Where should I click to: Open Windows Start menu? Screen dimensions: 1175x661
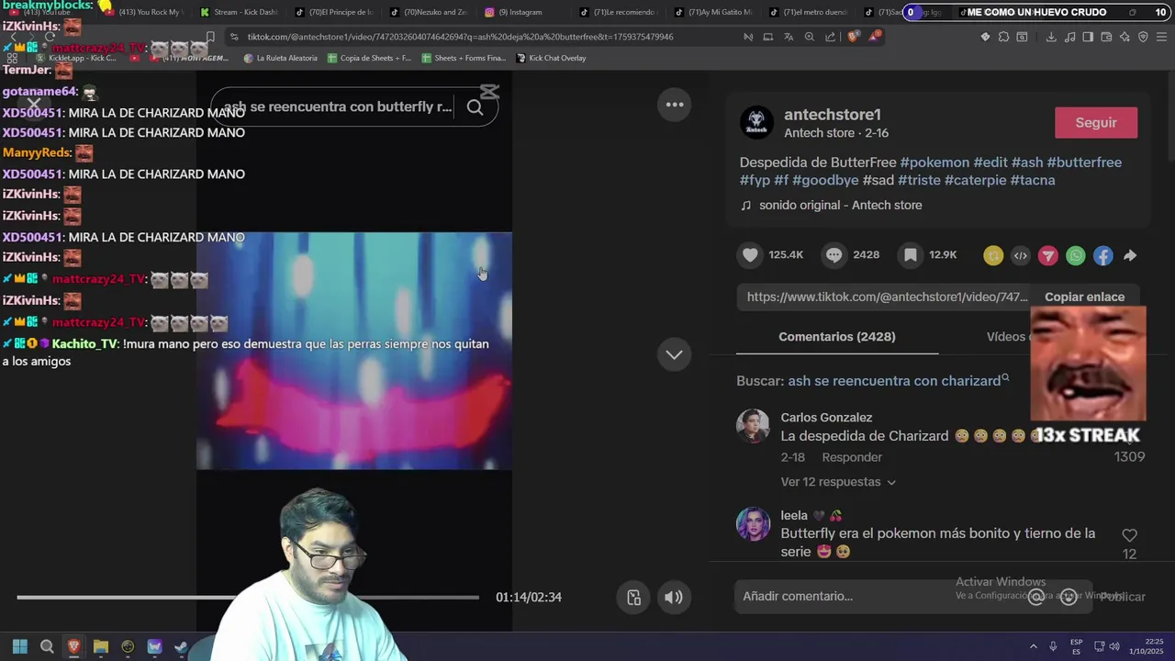[x=20, y=647]
